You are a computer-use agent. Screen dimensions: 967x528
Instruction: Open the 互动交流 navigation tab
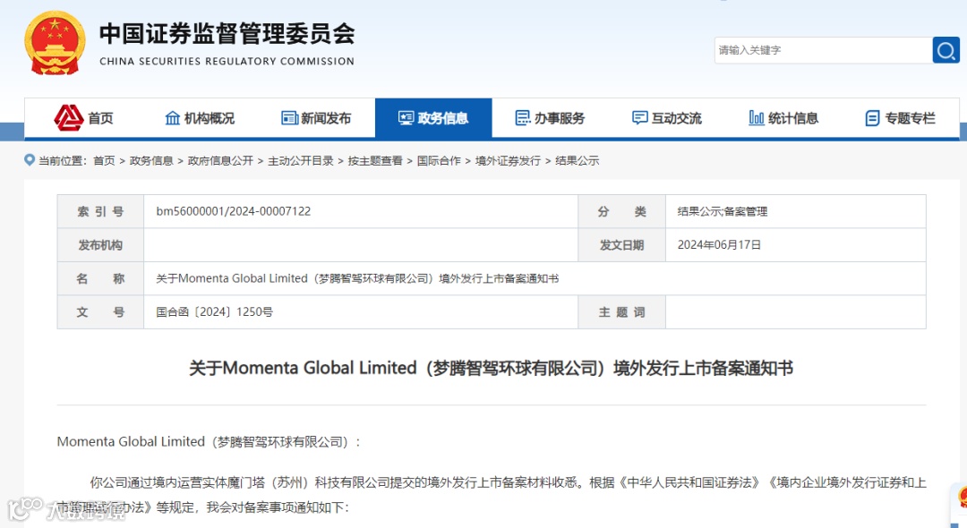[667, 117]
